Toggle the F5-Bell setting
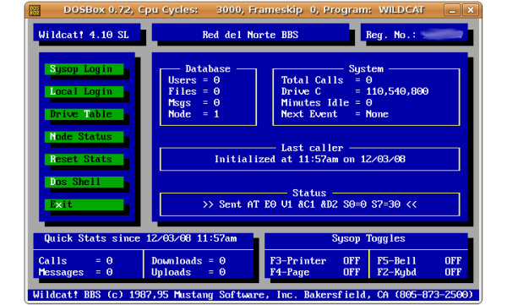The height and width of the screenshot is (305, 507). (x=419, y=261)
